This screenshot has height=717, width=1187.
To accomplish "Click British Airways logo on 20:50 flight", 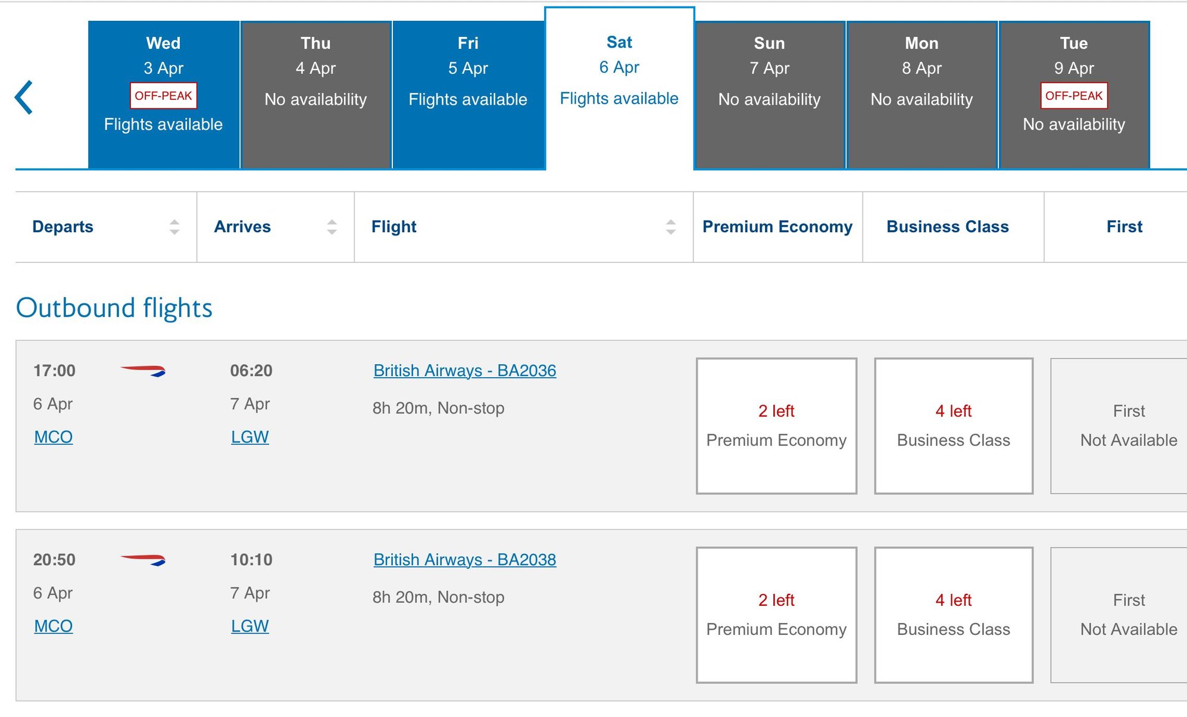I will pyautogui.click(x=143, y=560).
